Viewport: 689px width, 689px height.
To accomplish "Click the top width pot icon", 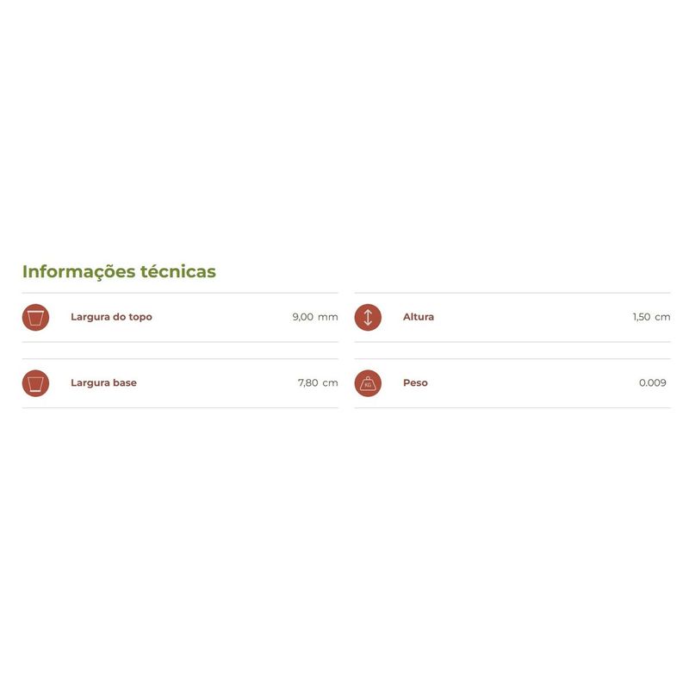I will [x=35, y=317].
